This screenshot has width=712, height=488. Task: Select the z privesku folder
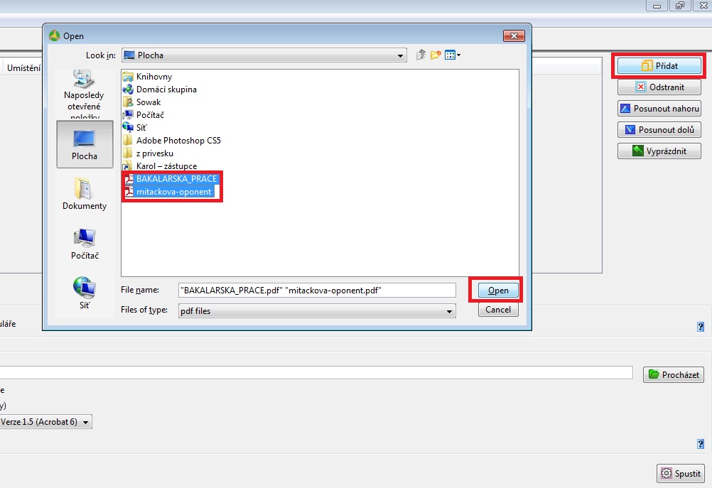[x=148, y=153]
